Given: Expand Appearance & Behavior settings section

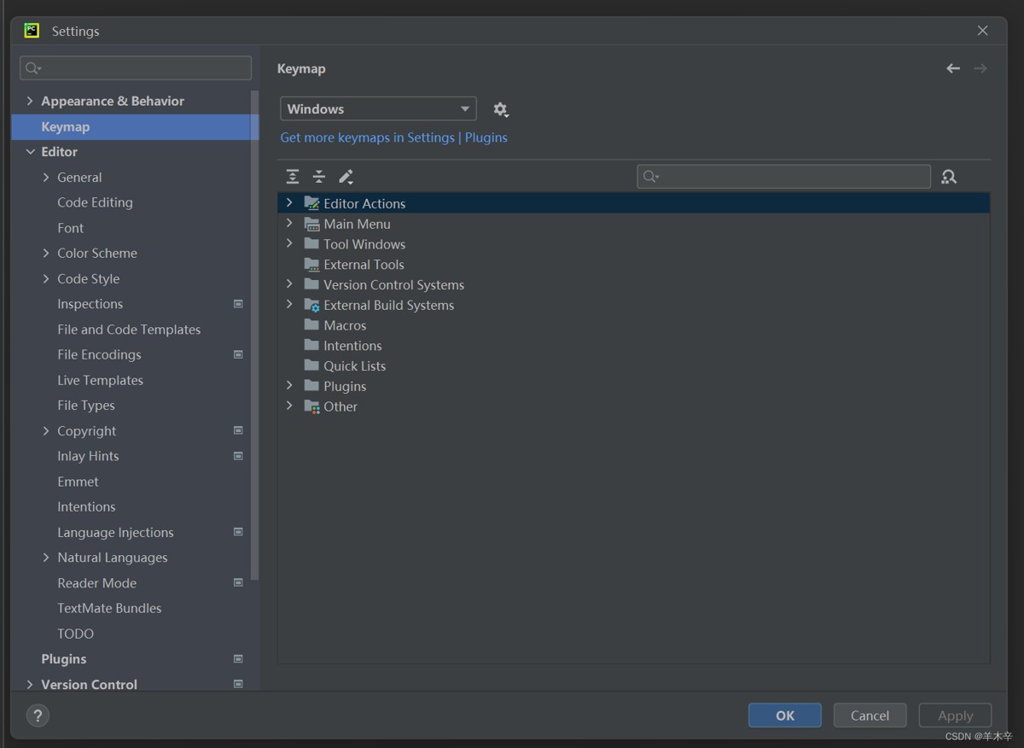Looking at the screenshot, I should coord(31,101).
